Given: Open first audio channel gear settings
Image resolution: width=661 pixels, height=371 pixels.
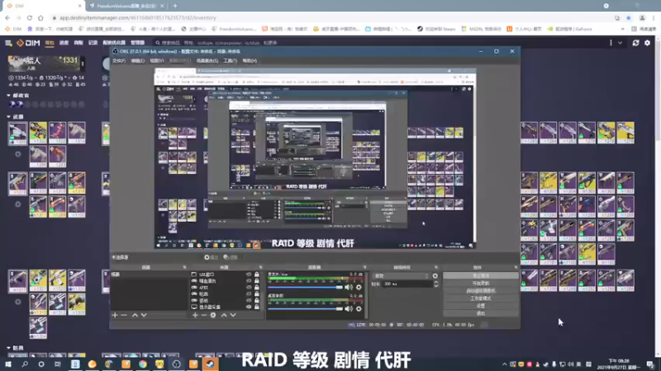Looking at the screenshot, I should point(359,287).
